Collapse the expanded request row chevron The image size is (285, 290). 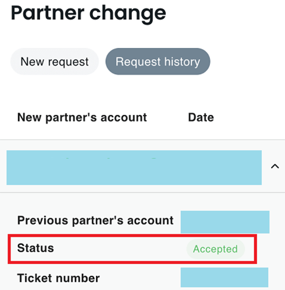click(x=275, y=166)
